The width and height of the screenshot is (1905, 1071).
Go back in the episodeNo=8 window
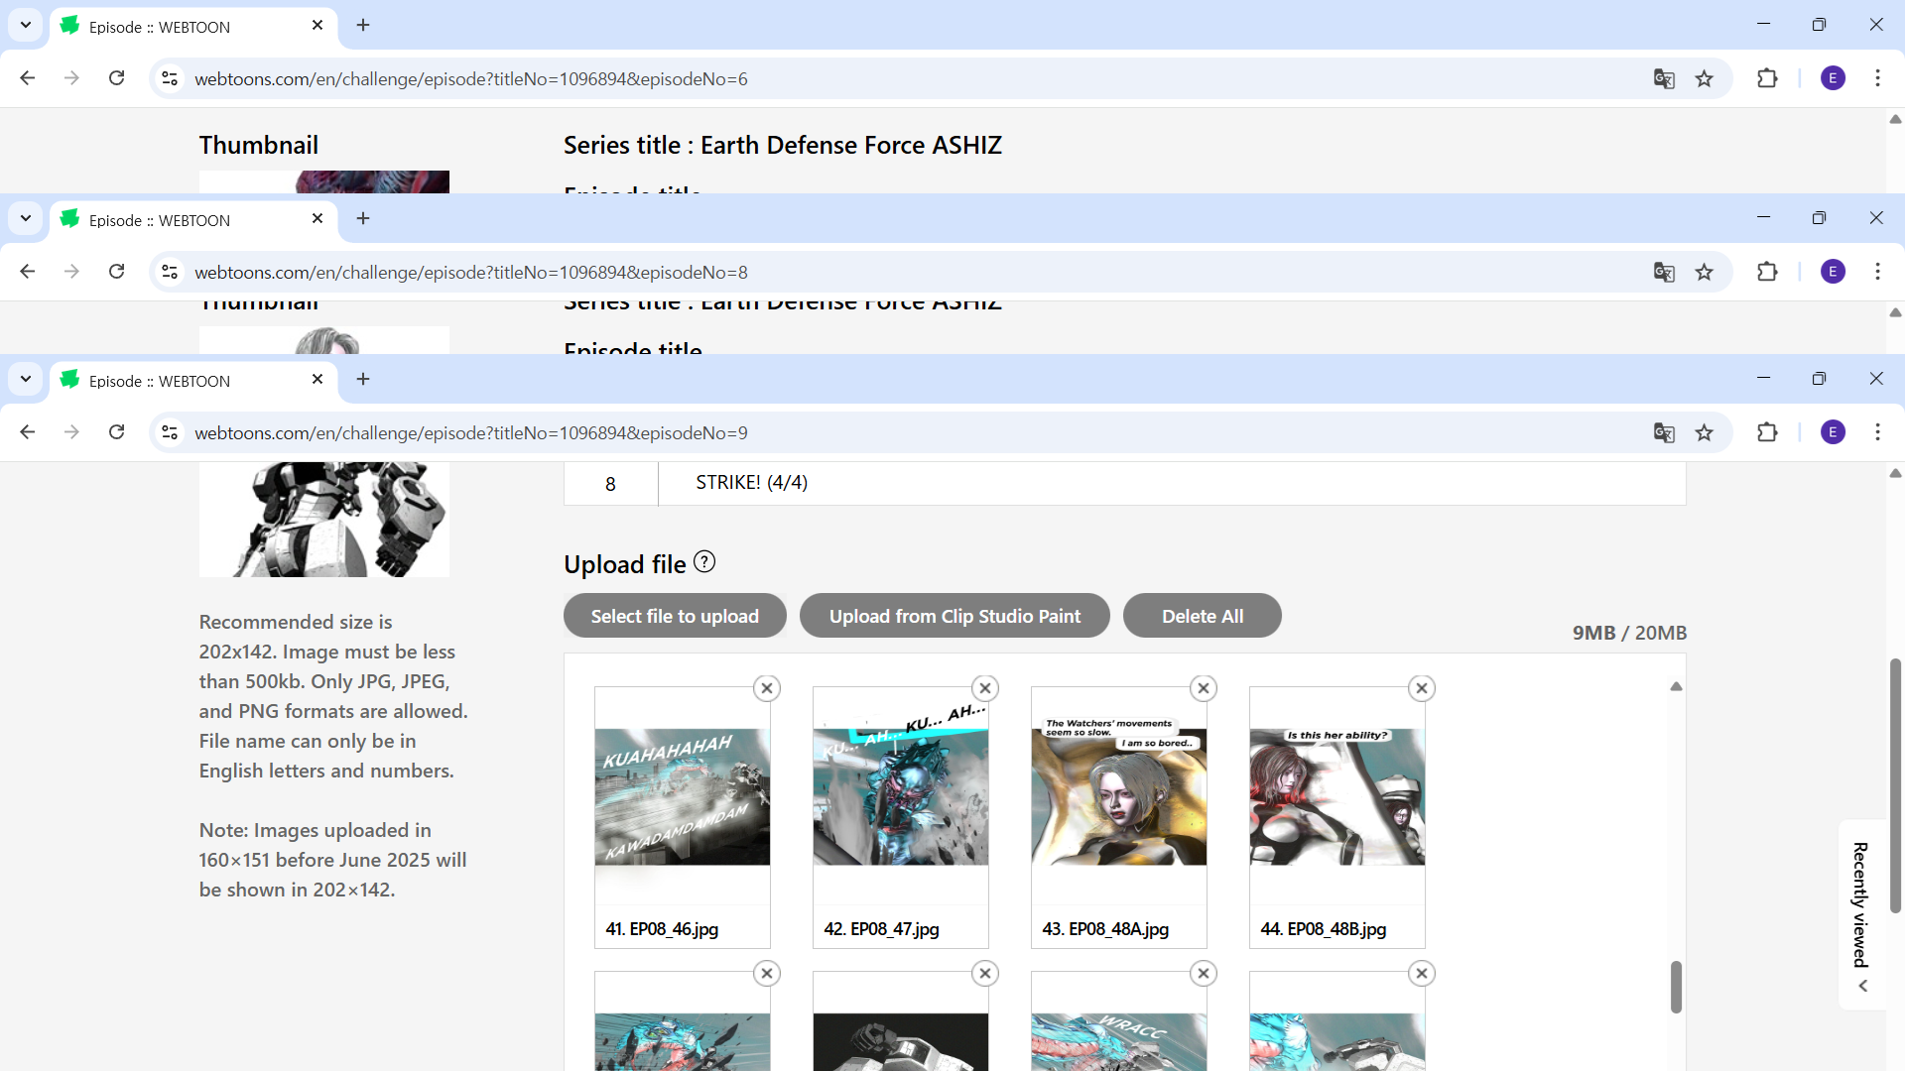tap(28, 272)
